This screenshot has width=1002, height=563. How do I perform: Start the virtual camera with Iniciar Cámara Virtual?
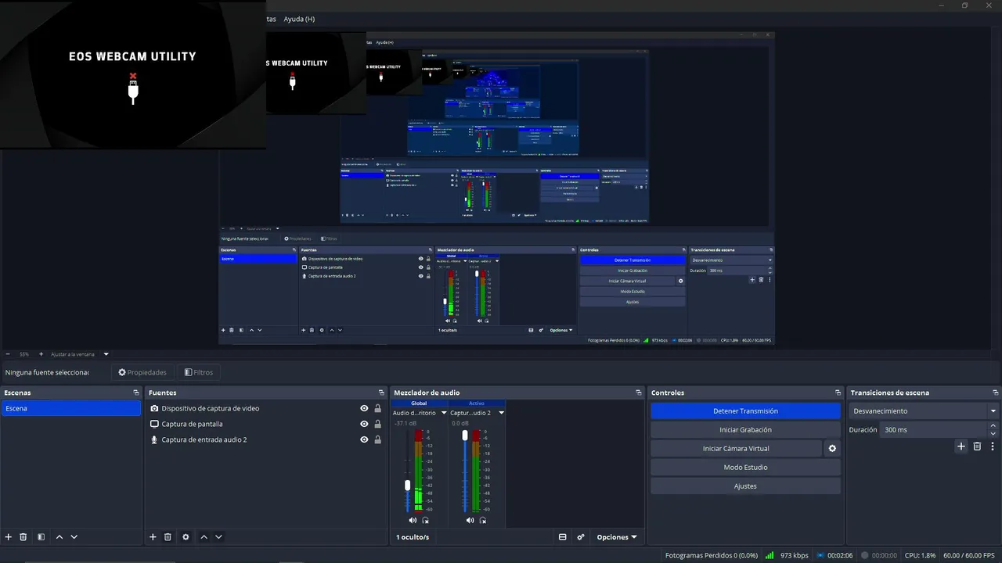click(736, 449)
